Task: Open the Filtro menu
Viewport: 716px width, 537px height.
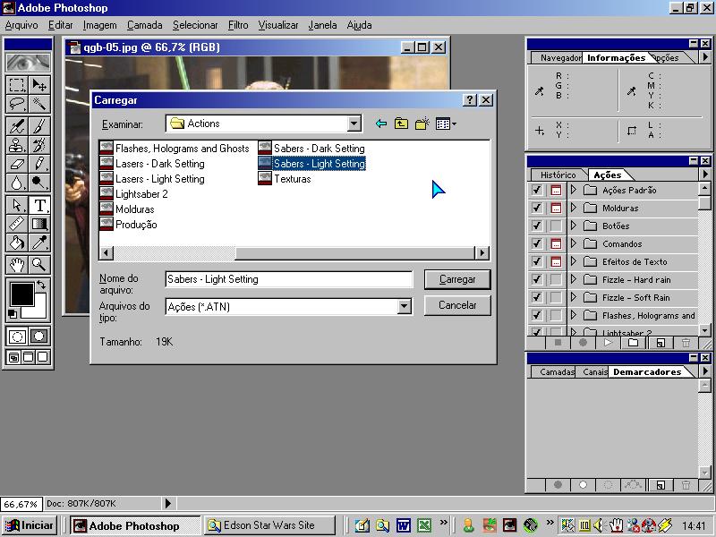Action: coord(238,25)
